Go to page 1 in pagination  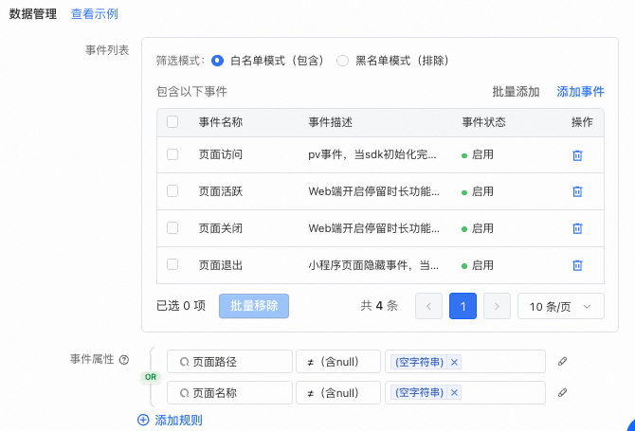point(463,306)
